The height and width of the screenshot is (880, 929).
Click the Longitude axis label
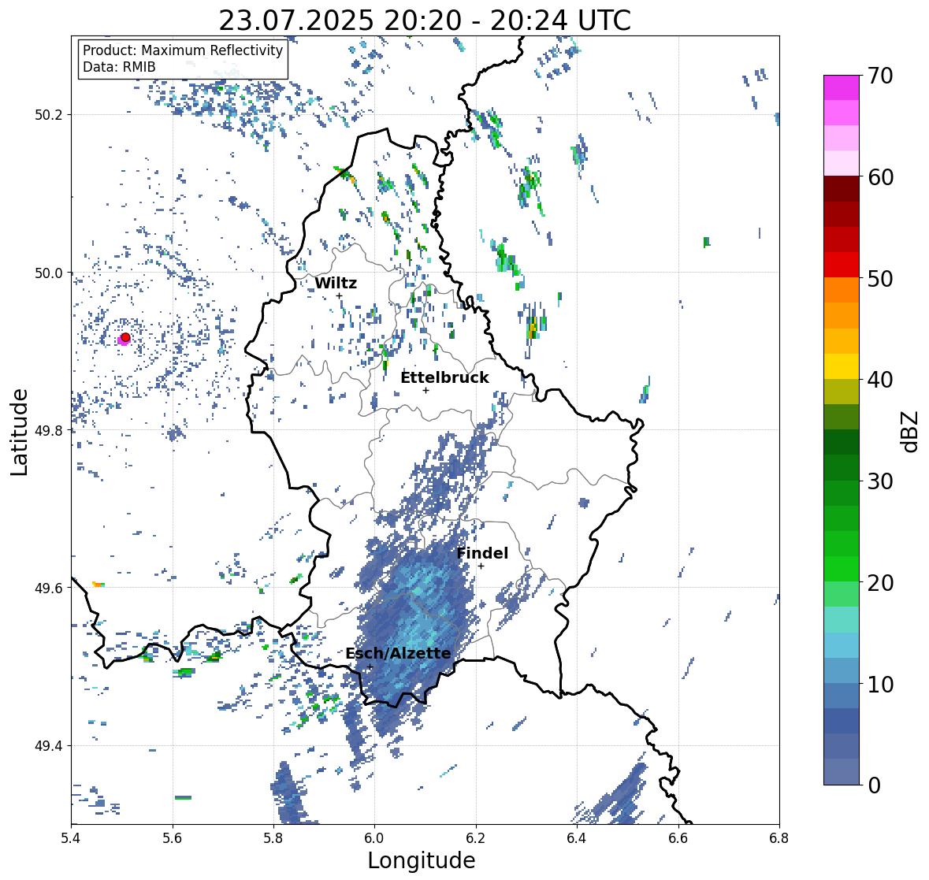point(422,860)
